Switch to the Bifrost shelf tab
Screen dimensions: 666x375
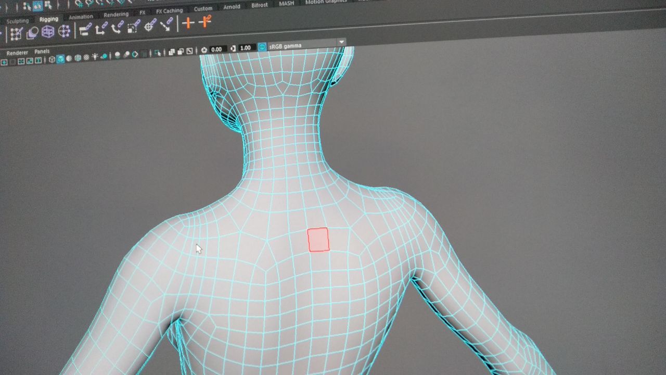pos(259,5)
